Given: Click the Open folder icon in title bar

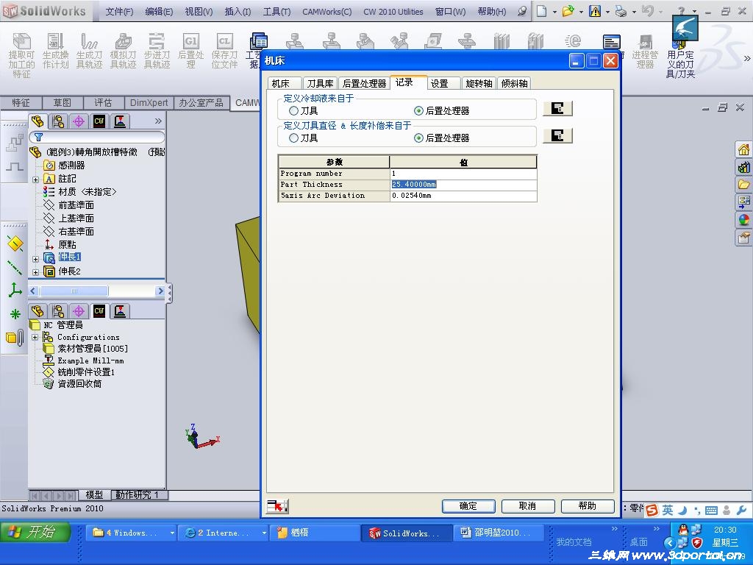Looking at the screenshot, I should (x=568, y=11).
